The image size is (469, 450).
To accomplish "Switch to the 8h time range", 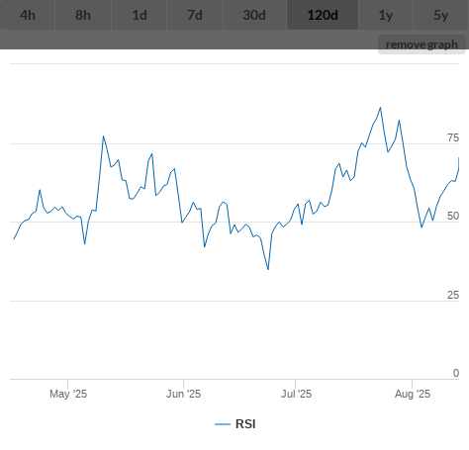I will (x=83, y=15).
